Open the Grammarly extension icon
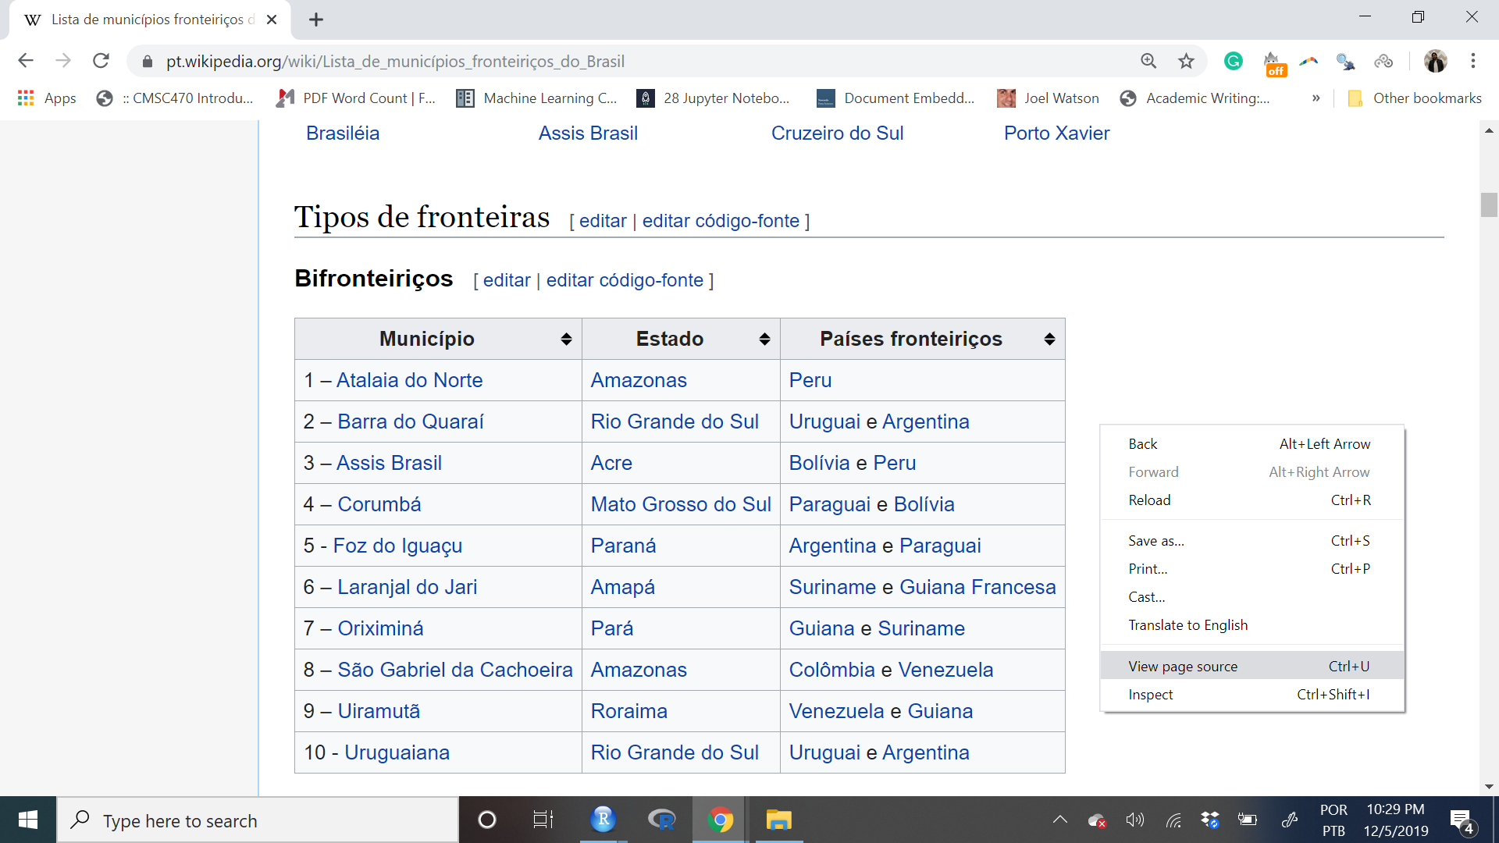This screenshot has width=1499, height=843. (1234, 61)
